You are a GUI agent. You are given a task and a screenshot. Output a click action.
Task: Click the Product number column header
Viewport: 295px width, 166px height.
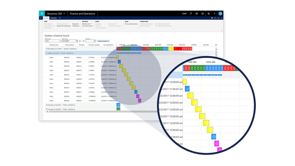pos(94,45)
